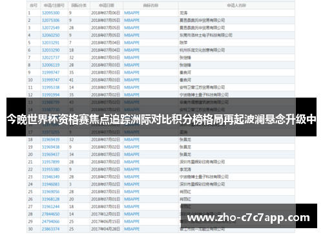
Task: Open 31999747 link in class 35 row
Action: pos(50,72)
